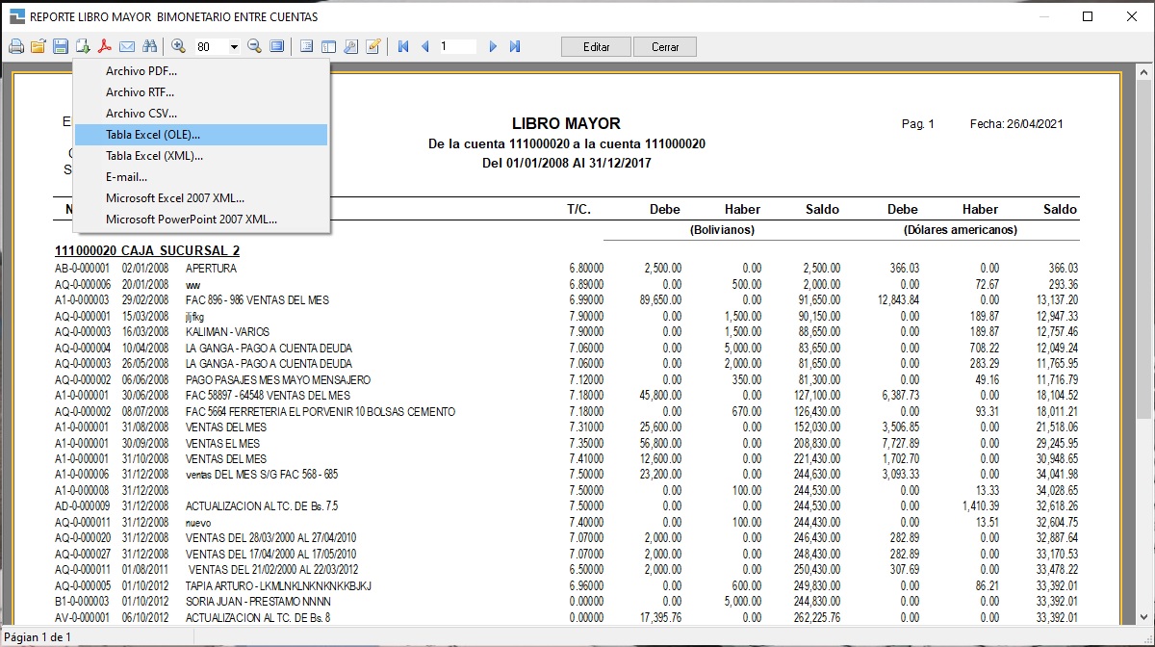The width and height of the screenshot is (1155, 647).
Task: Select Microsoft PowerPoint 2007 XML... entry
Action: (x=201, y=220)
